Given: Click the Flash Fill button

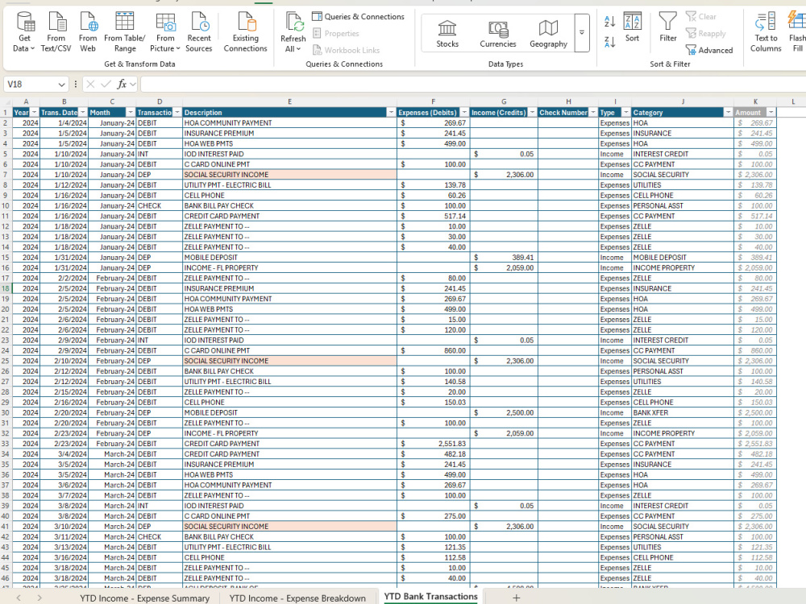Looking at the screenshot, I should point(797,32).
